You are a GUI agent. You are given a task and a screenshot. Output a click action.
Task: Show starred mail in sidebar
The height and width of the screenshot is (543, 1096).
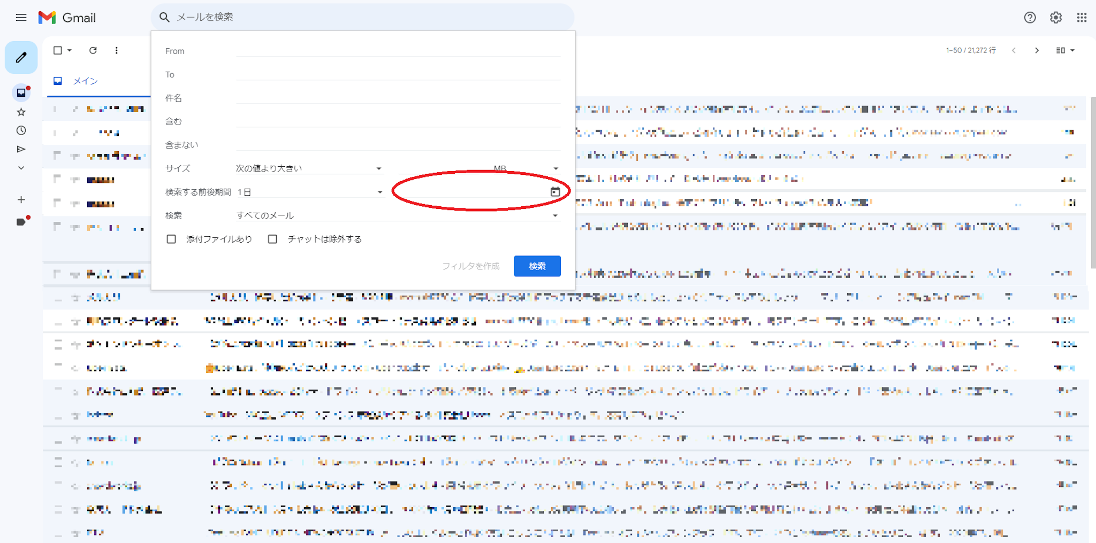tap(21, 112)
